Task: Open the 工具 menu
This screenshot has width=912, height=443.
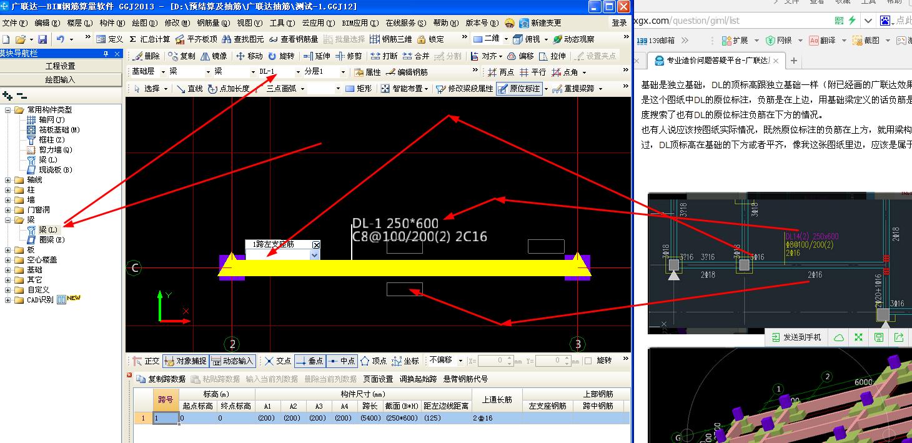Action: pyautogui.click(x=282, y=22)
